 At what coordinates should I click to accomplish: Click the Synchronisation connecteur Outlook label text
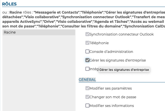121,34
